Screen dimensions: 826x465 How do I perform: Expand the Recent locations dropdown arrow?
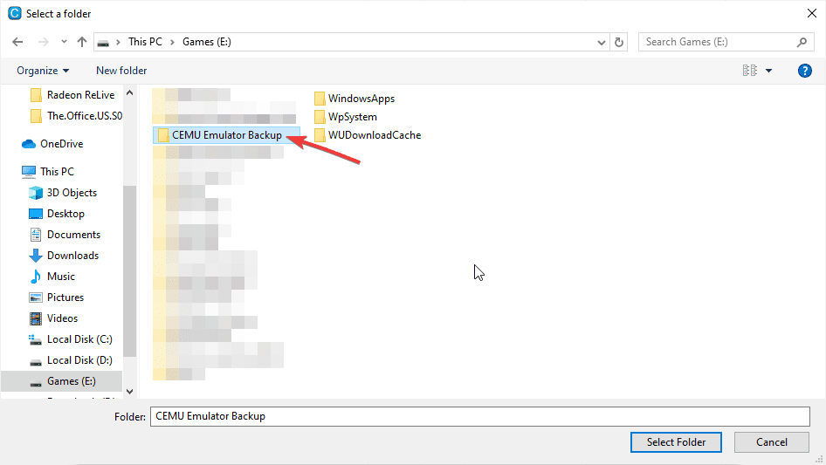click(x=64, y=42)
